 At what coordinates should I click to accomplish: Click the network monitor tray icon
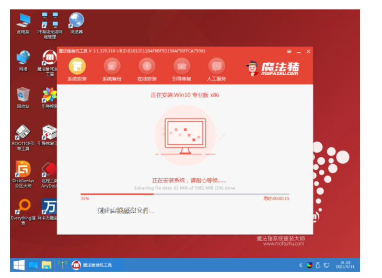[327, 265]
